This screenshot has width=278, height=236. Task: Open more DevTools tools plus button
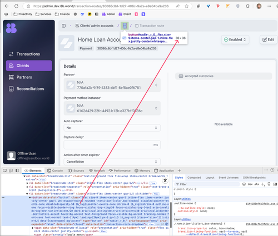(179, 170)
